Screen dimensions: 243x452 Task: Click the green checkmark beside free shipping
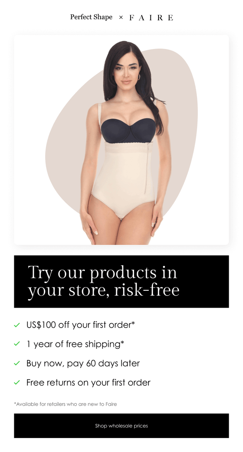coord(17,344)
